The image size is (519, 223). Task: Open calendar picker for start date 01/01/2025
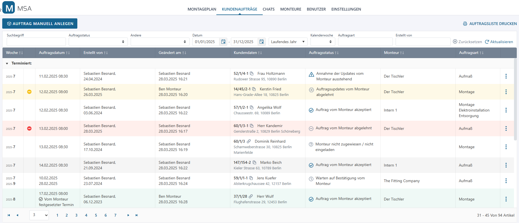pos(223,42)
